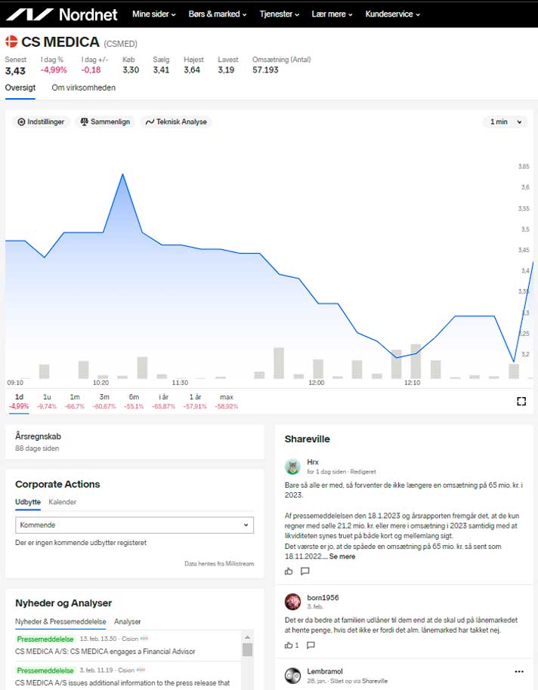Select the max chart period
This screenshot has width=538, height=690.
point(226,402)
